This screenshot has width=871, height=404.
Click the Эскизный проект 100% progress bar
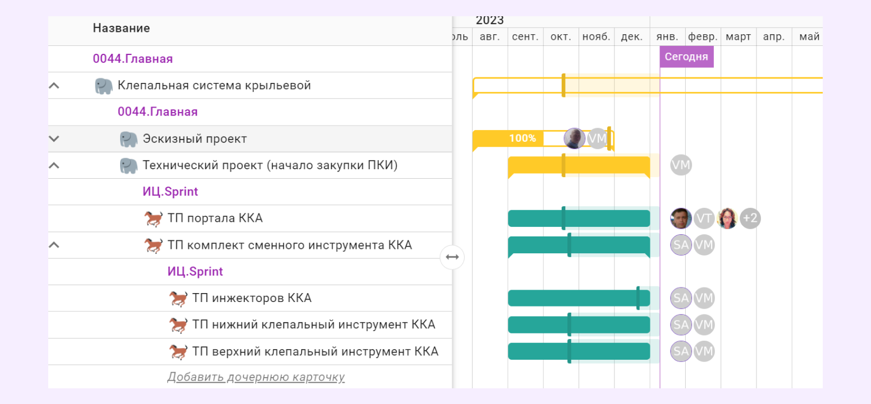click(508, 138)
